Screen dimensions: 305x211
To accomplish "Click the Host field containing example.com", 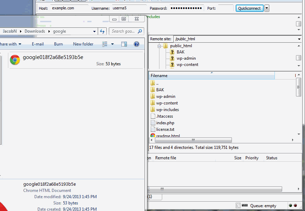I will [x=69, y=8].
